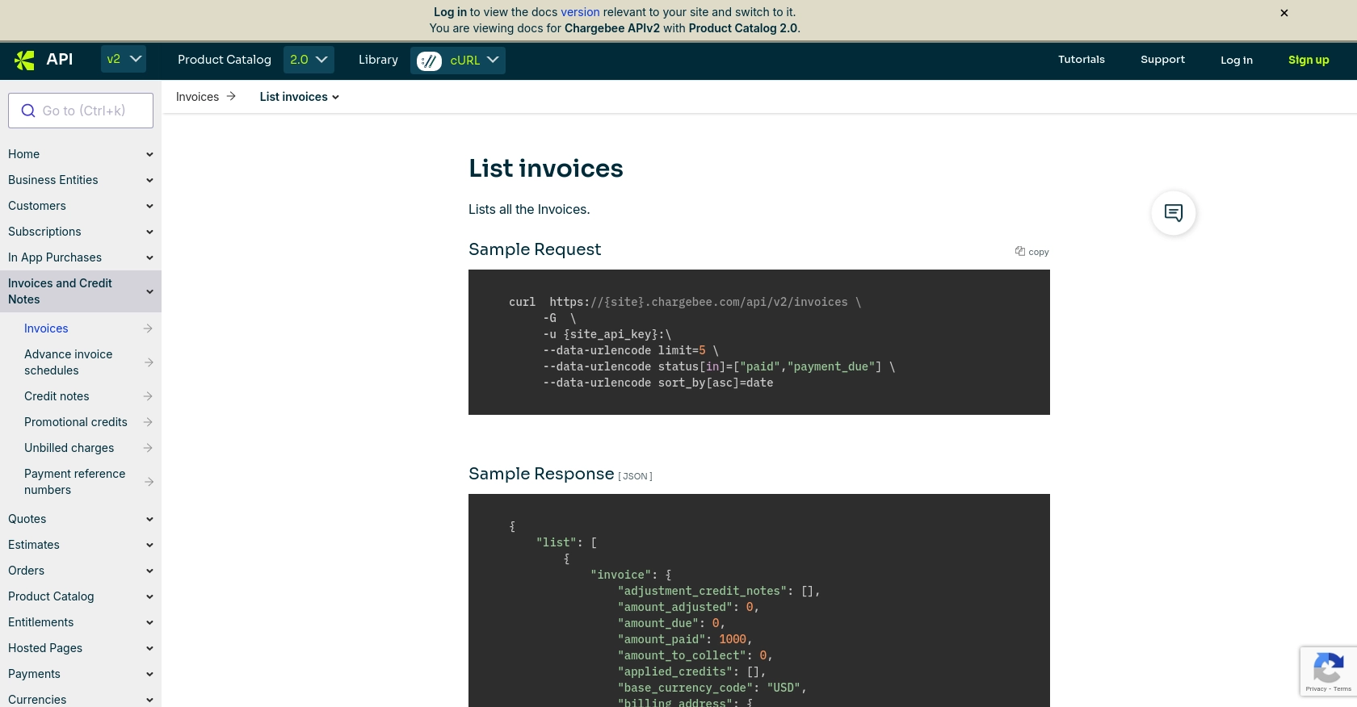Screen dimensions: 1357x707
Task: Click 'Product Catalog' label in header
Action: point(225,60)
